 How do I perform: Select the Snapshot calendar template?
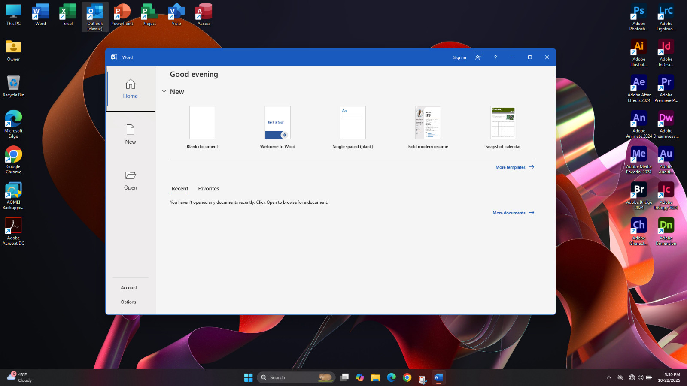point(503,123)
